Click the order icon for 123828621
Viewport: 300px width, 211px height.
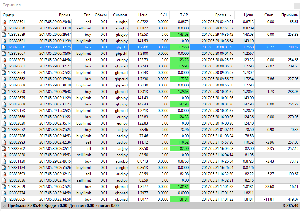[4, 41]
